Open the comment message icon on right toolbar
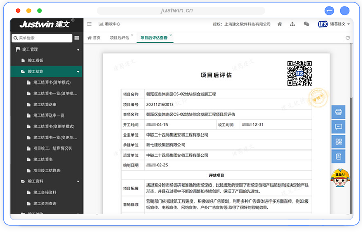 click(339, 126)
